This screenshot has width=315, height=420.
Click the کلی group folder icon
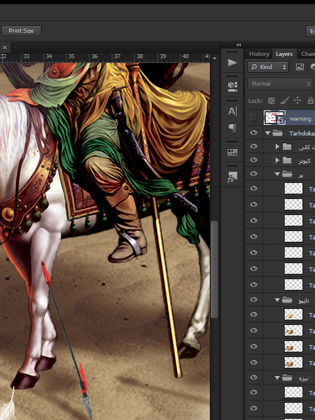pyautogui.click(x=287, y=147)
